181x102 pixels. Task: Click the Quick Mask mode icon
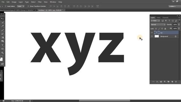coord(2,64)
